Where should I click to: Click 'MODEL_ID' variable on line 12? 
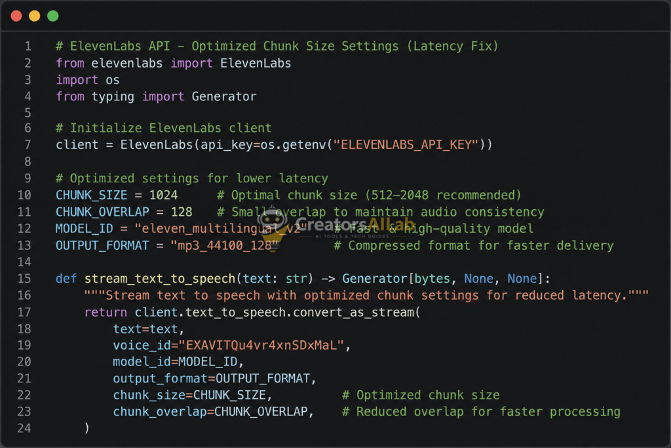click(x=85, y=229)
